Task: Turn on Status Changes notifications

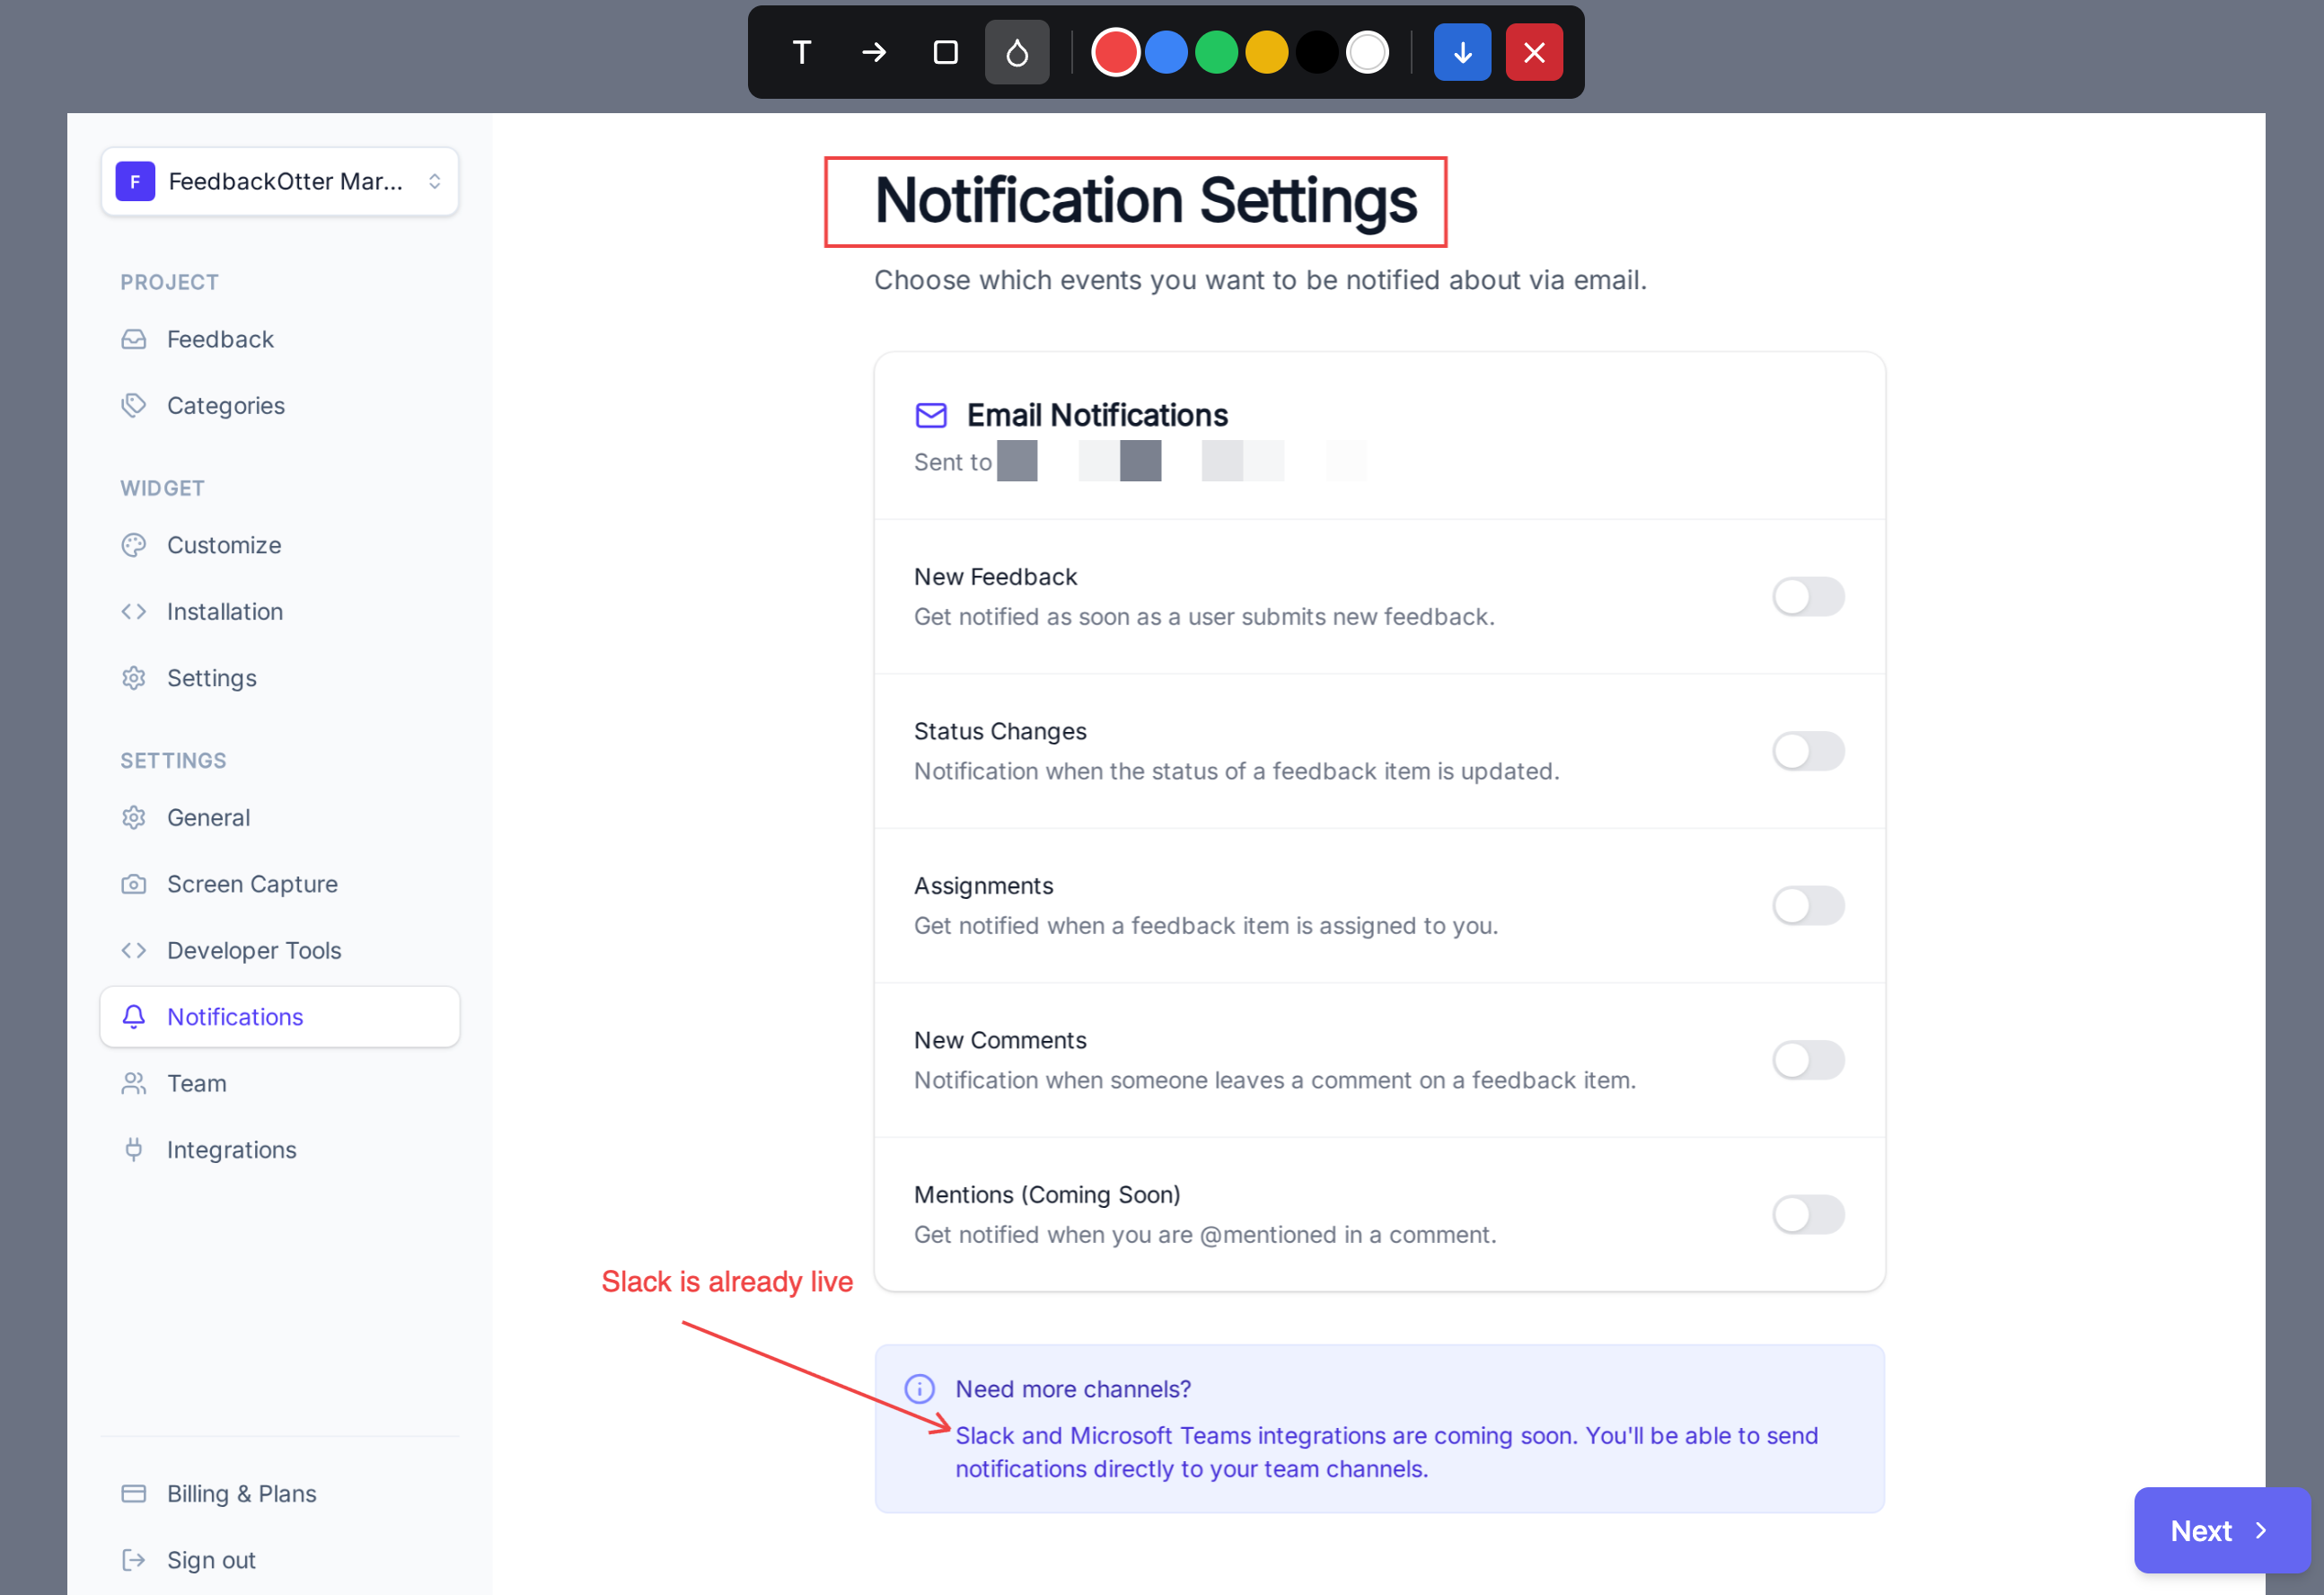Action: (x=1807, y=751)
